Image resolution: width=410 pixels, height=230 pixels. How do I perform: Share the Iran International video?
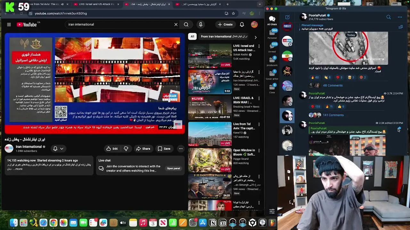pyautogui.click(x=143, y=149)
